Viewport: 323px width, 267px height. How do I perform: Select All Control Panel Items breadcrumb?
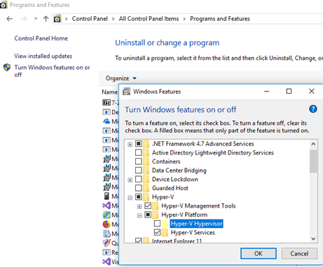149,19
